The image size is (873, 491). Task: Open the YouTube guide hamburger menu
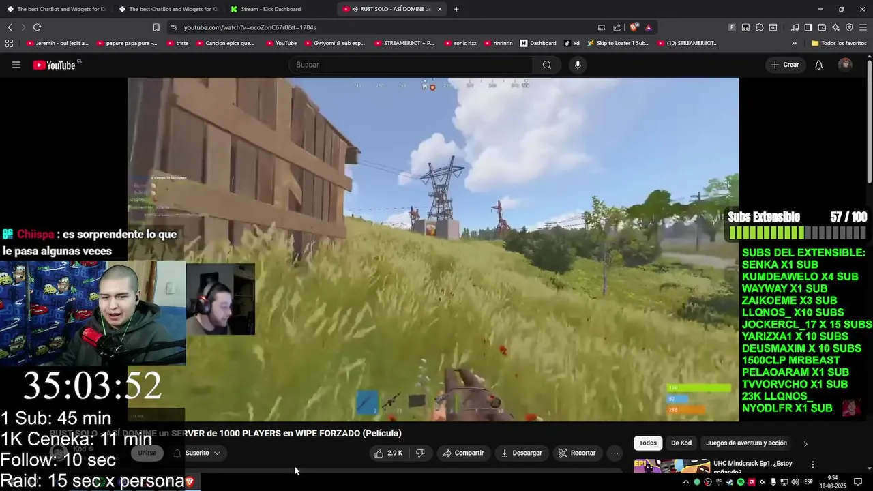tap(16, 65)
